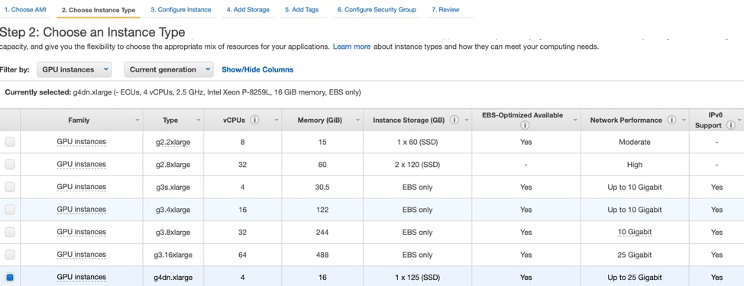
Task: Click GPU instances family in g3.8xlarge row
Action: tap(81, 232)
